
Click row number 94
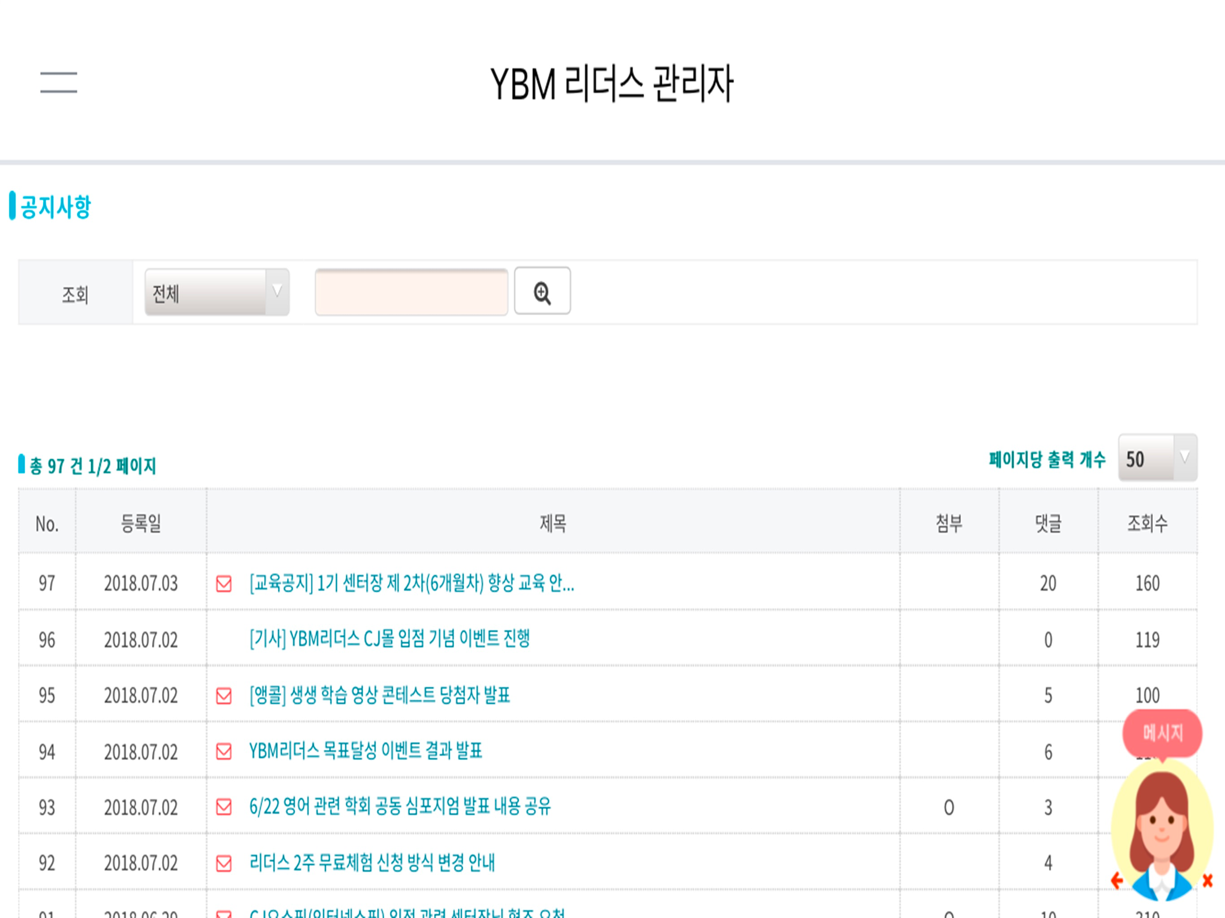47,752
